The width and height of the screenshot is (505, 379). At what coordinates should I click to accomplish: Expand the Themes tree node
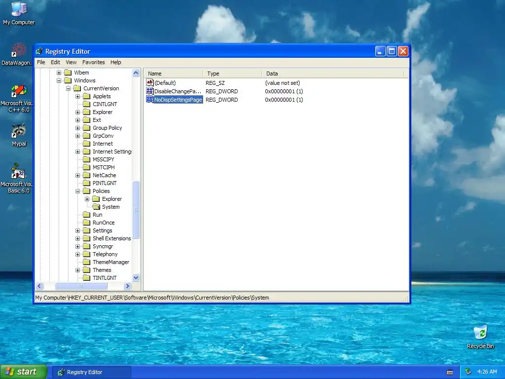point(77,270)
